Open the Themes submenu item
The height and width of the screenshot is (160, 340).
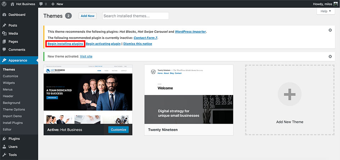click(x=9, y=70)
